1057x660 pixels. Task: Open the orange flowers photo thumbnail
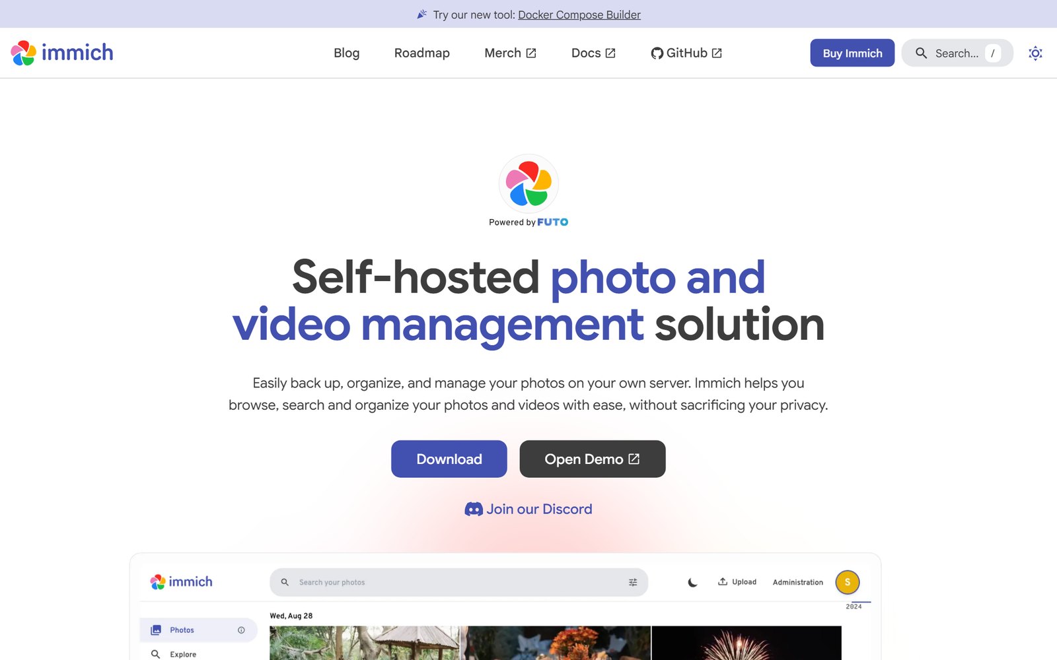(x=556, y=643)
